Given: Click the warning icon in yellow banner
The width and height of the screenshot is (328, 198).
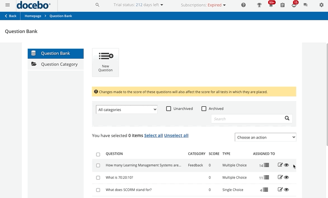Looking at the screenshot, I should click(x=96, y=92).
